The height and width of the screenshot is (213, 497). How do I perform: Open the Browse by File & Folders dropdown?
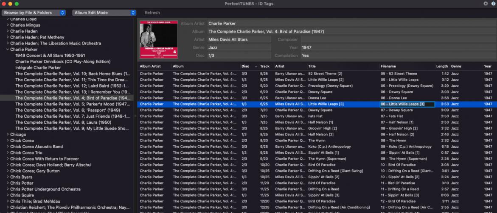(34, 13)
